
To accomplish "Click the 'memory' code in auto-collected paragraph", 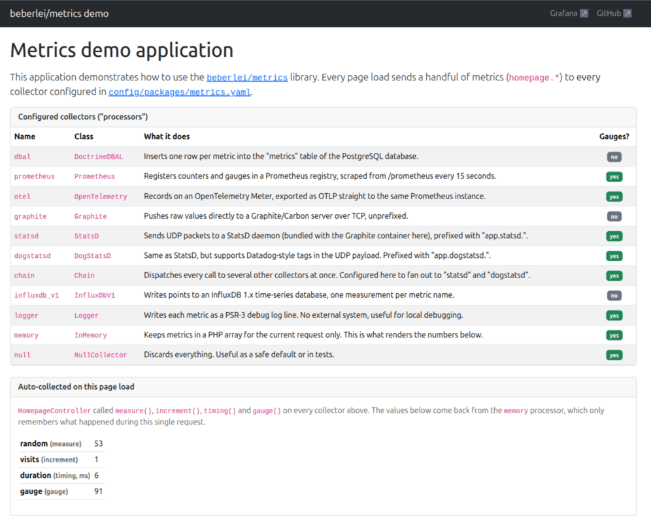I will (x=516, y=411).
